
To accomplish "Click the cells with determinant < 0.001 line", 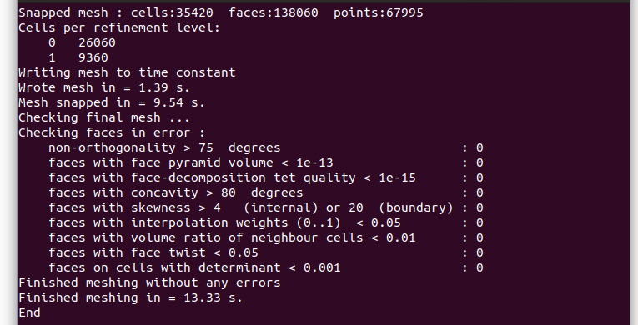I will point(266,267).
